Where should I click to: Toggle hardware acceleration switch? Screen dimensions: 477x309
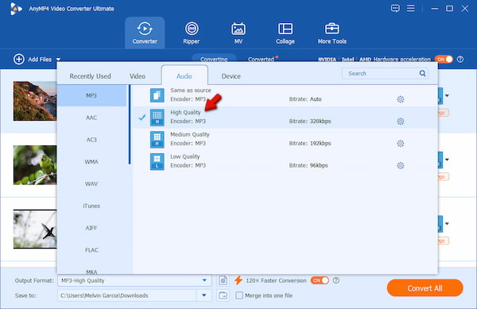click(x=444, y=60)
